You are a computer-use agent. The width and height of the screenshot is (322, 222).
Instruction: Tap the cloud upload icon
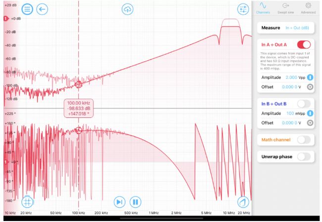[x=128, y=9]
